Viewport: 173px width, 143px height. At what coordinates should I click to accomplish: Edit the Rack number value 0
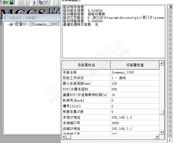point(135,100)
